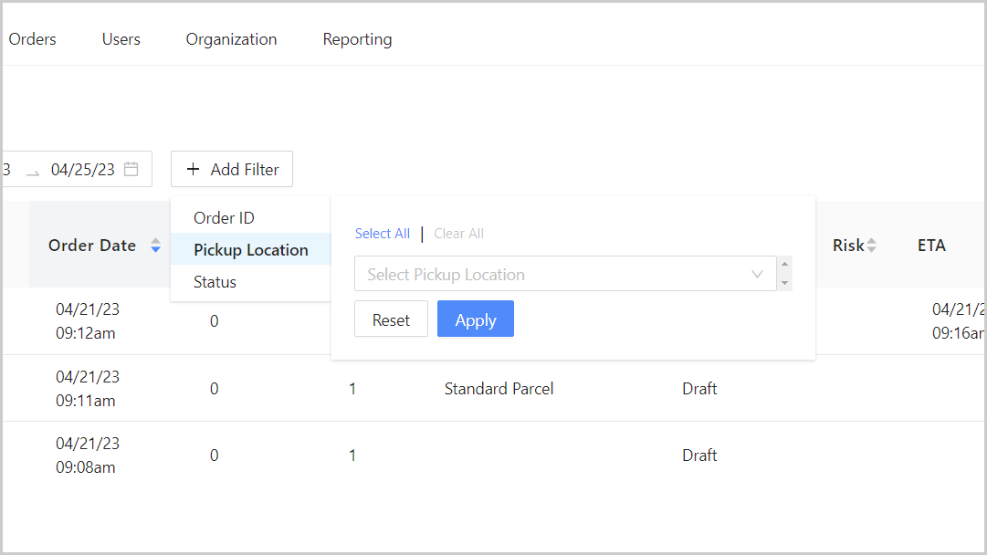
Task: Choose Order ID from the filter list
Action: point(224,218)
